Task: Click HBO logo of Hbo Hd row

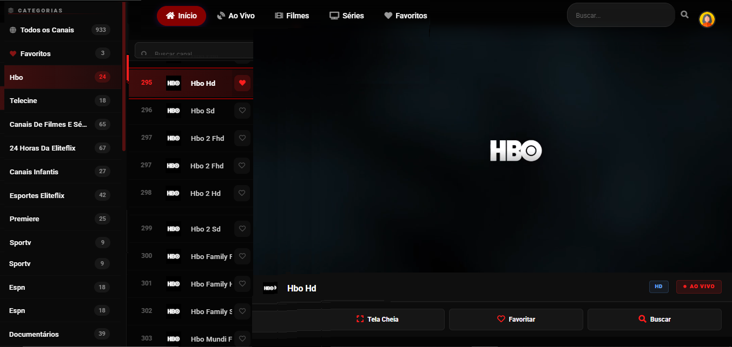Action: point(174,83)
